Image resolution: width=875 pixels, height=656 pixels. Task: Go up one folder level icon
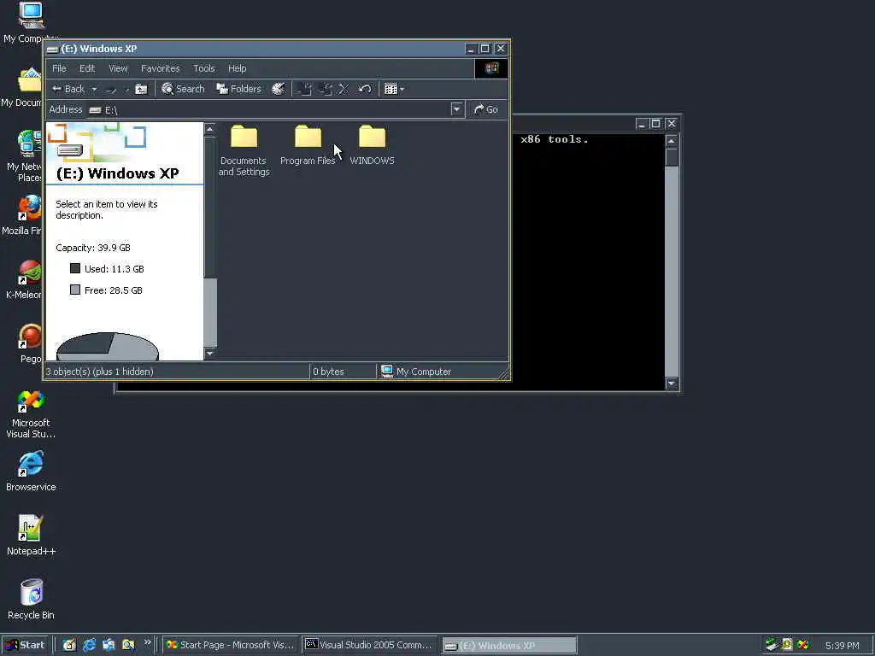click(x=141, y=89)
